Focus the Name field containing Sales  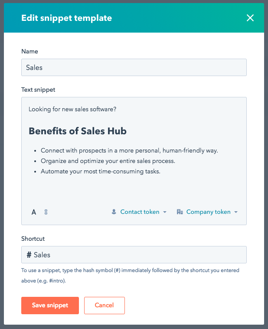click(134, 67)
